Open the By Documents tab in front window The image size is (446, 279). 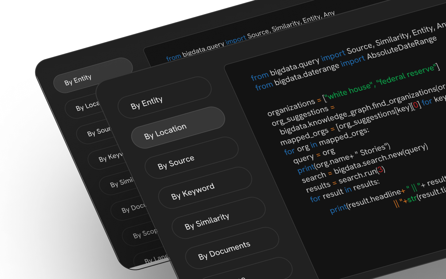[x=232, y=248]
